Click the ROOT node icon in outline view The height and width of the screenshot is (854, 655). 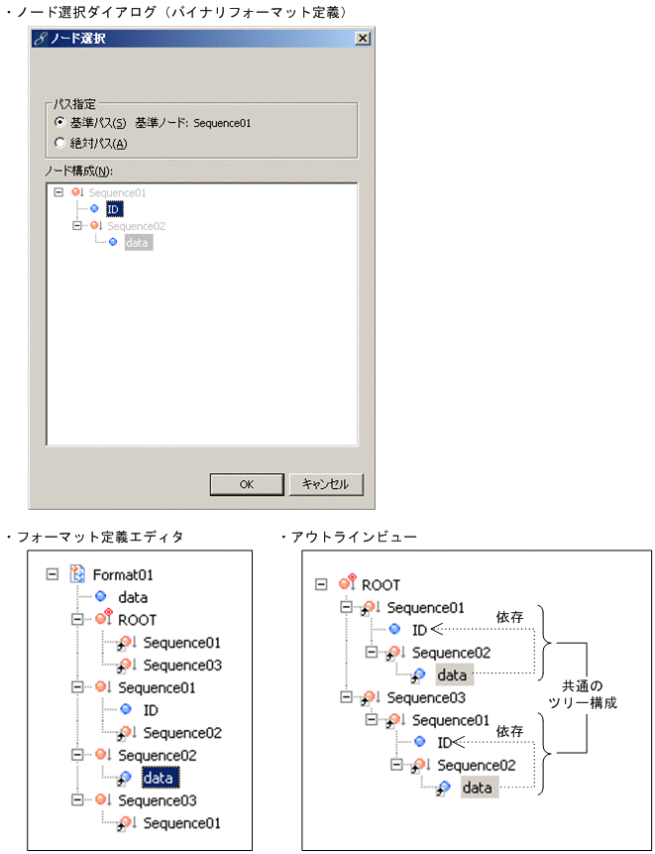345,583
